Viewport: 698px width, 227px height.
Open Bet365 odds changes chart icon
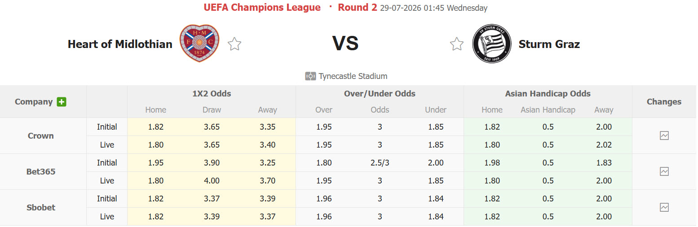pos(664,171)
